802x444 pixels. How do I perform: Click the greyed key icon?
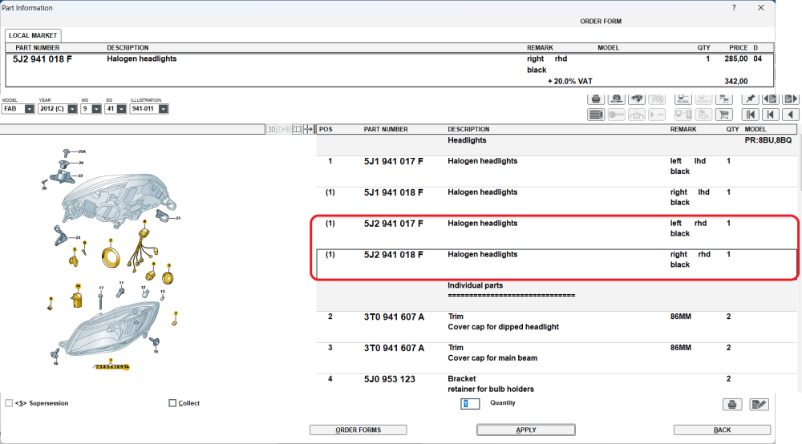point(616,115)
